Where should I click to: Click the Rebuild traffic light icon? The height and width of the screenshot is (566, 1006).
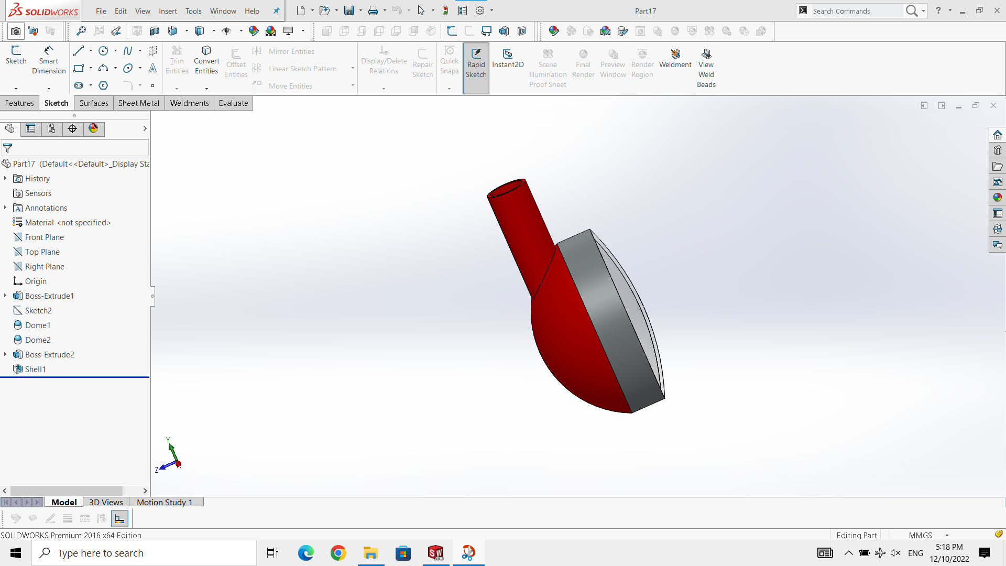[x=445, y=10]
